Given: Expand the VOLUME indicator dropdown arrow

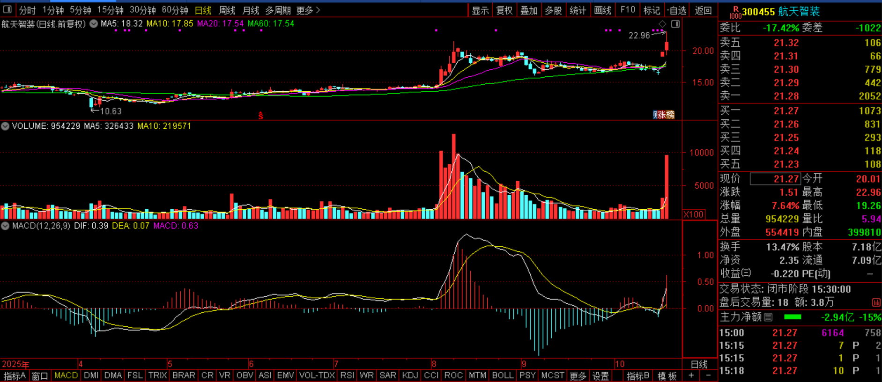Looking at the screenshot, I should [x=5, y=126].
